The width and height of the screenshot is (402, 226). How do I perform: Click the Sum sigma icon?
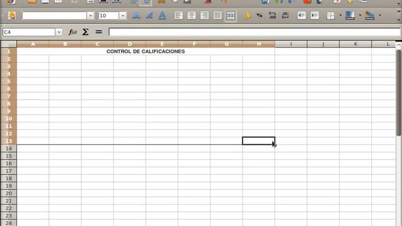[x=85, y=32]
